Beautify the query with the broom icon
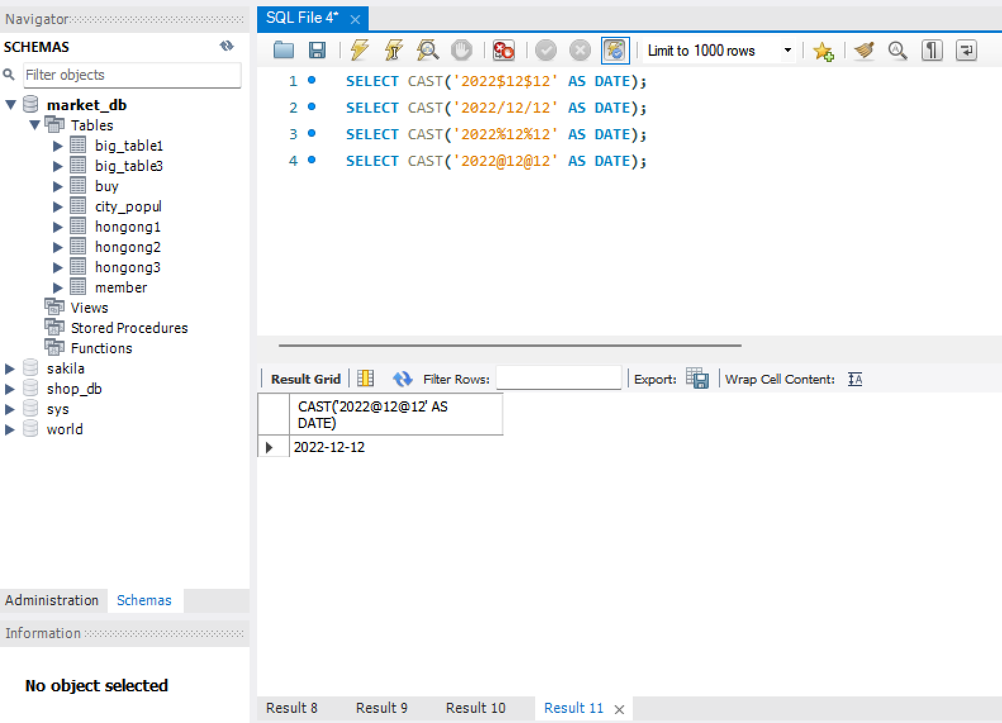The height and width of the screenshot is (723, 1002). click(864, 50)
